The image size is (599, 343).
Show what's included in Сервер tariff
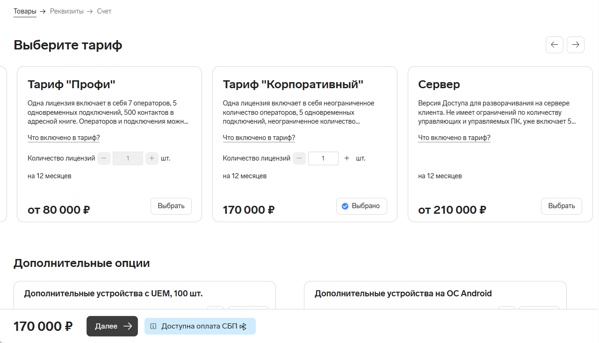click(454, 138)
